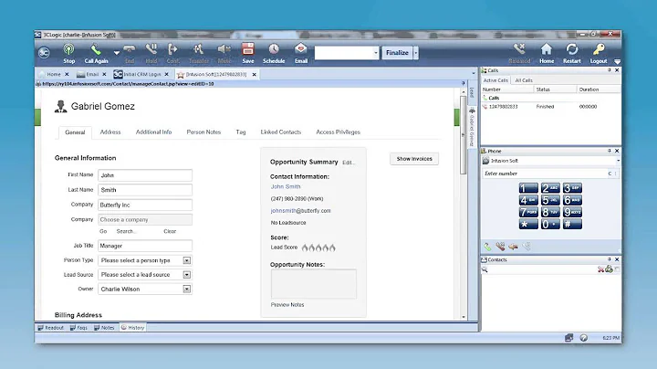This screenshot has width=657, height=369.
Task: Close the Infusion Soft[12479802833] tab
Action: 254,75
